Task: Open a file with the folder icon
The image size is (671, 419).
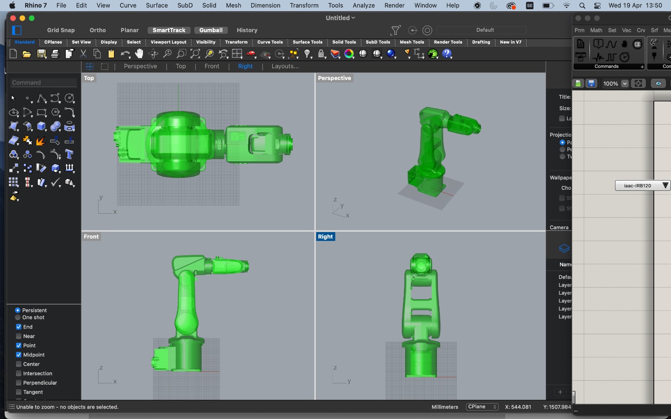Action: [x=27, y=54]
